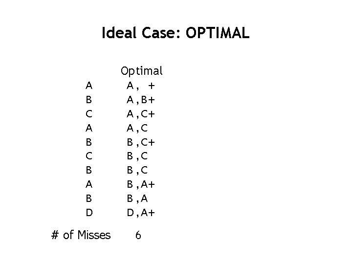352x264 pixels.
Task: Select reference letter A beside 'A , C'
Action: coord(89,128)
